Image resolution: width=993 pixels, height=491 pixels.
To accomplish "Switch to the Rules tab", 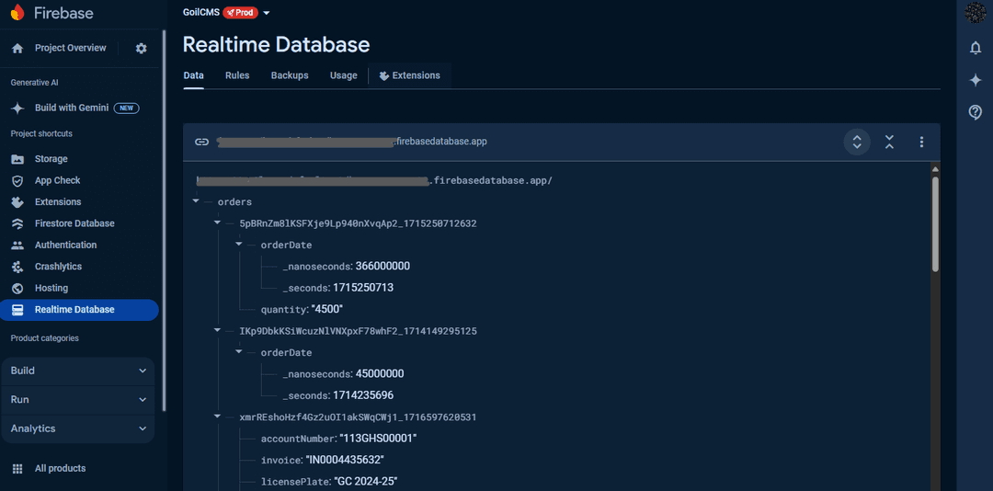I will point(237,75).
